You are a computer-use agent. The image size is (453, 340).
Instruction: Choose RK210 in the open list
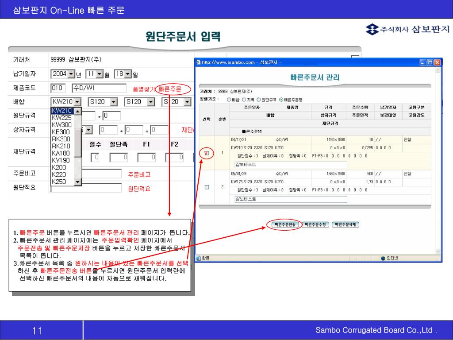tap(62, 146)
